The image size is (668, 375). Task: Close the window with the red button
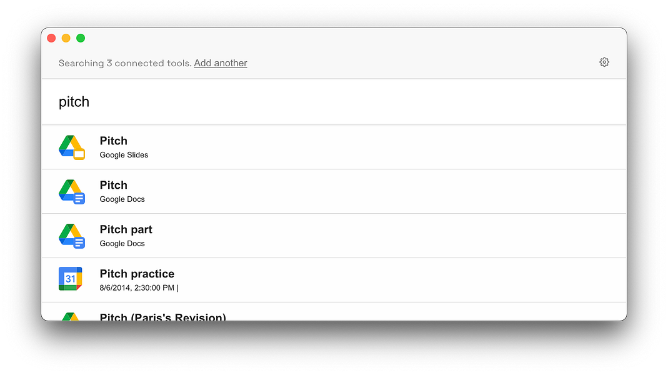(x=51, y=38)
